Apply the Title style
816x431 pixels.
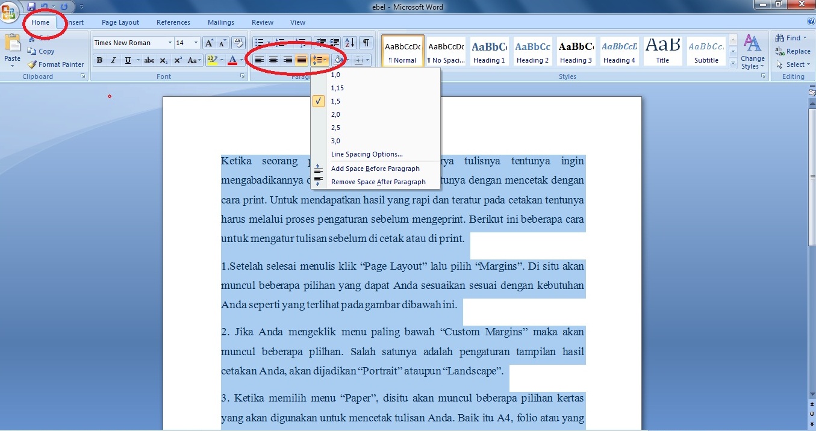pos(662,51)
